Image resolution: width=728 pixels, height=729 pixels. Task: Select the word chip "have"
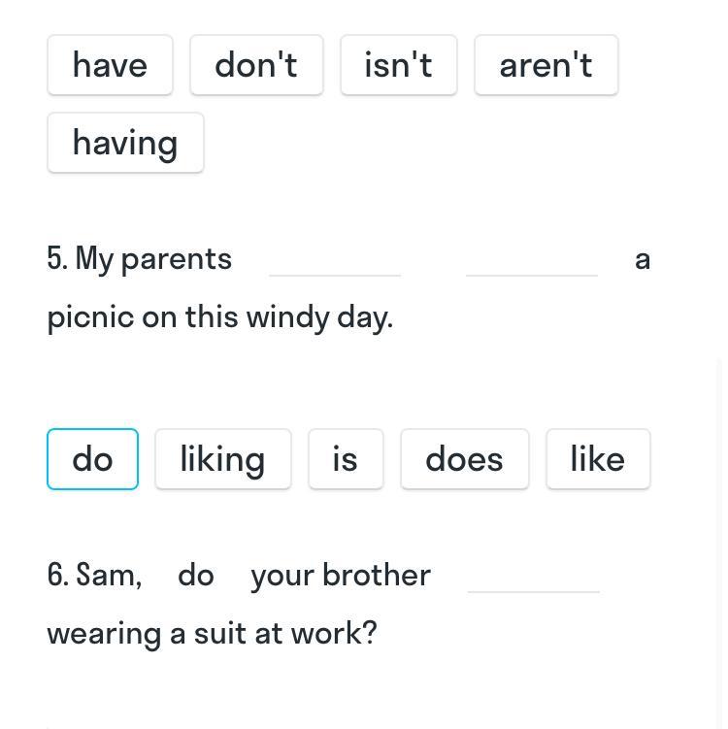coord(110,65)
